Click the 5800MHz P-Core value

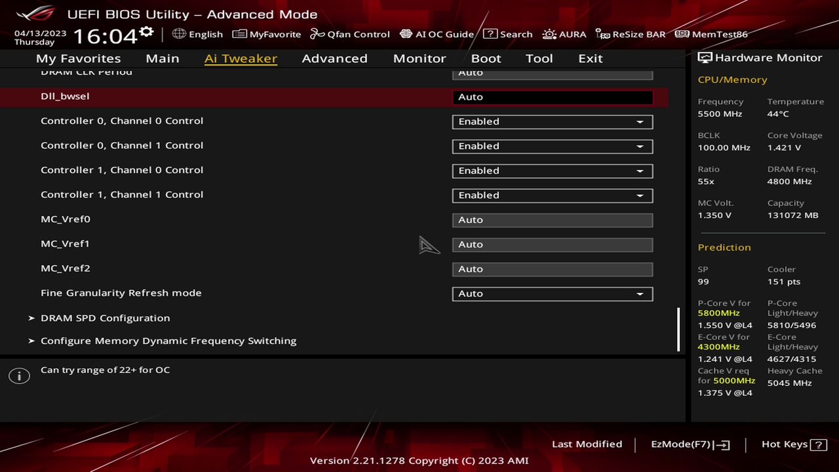coord(718,313)
